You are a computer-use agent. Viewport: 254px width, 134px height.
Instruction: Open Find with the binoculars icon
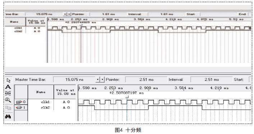(x=8, y=116)
